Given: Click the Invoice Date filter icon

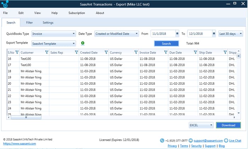Looking at the screenshot, I should click(166, 52).
